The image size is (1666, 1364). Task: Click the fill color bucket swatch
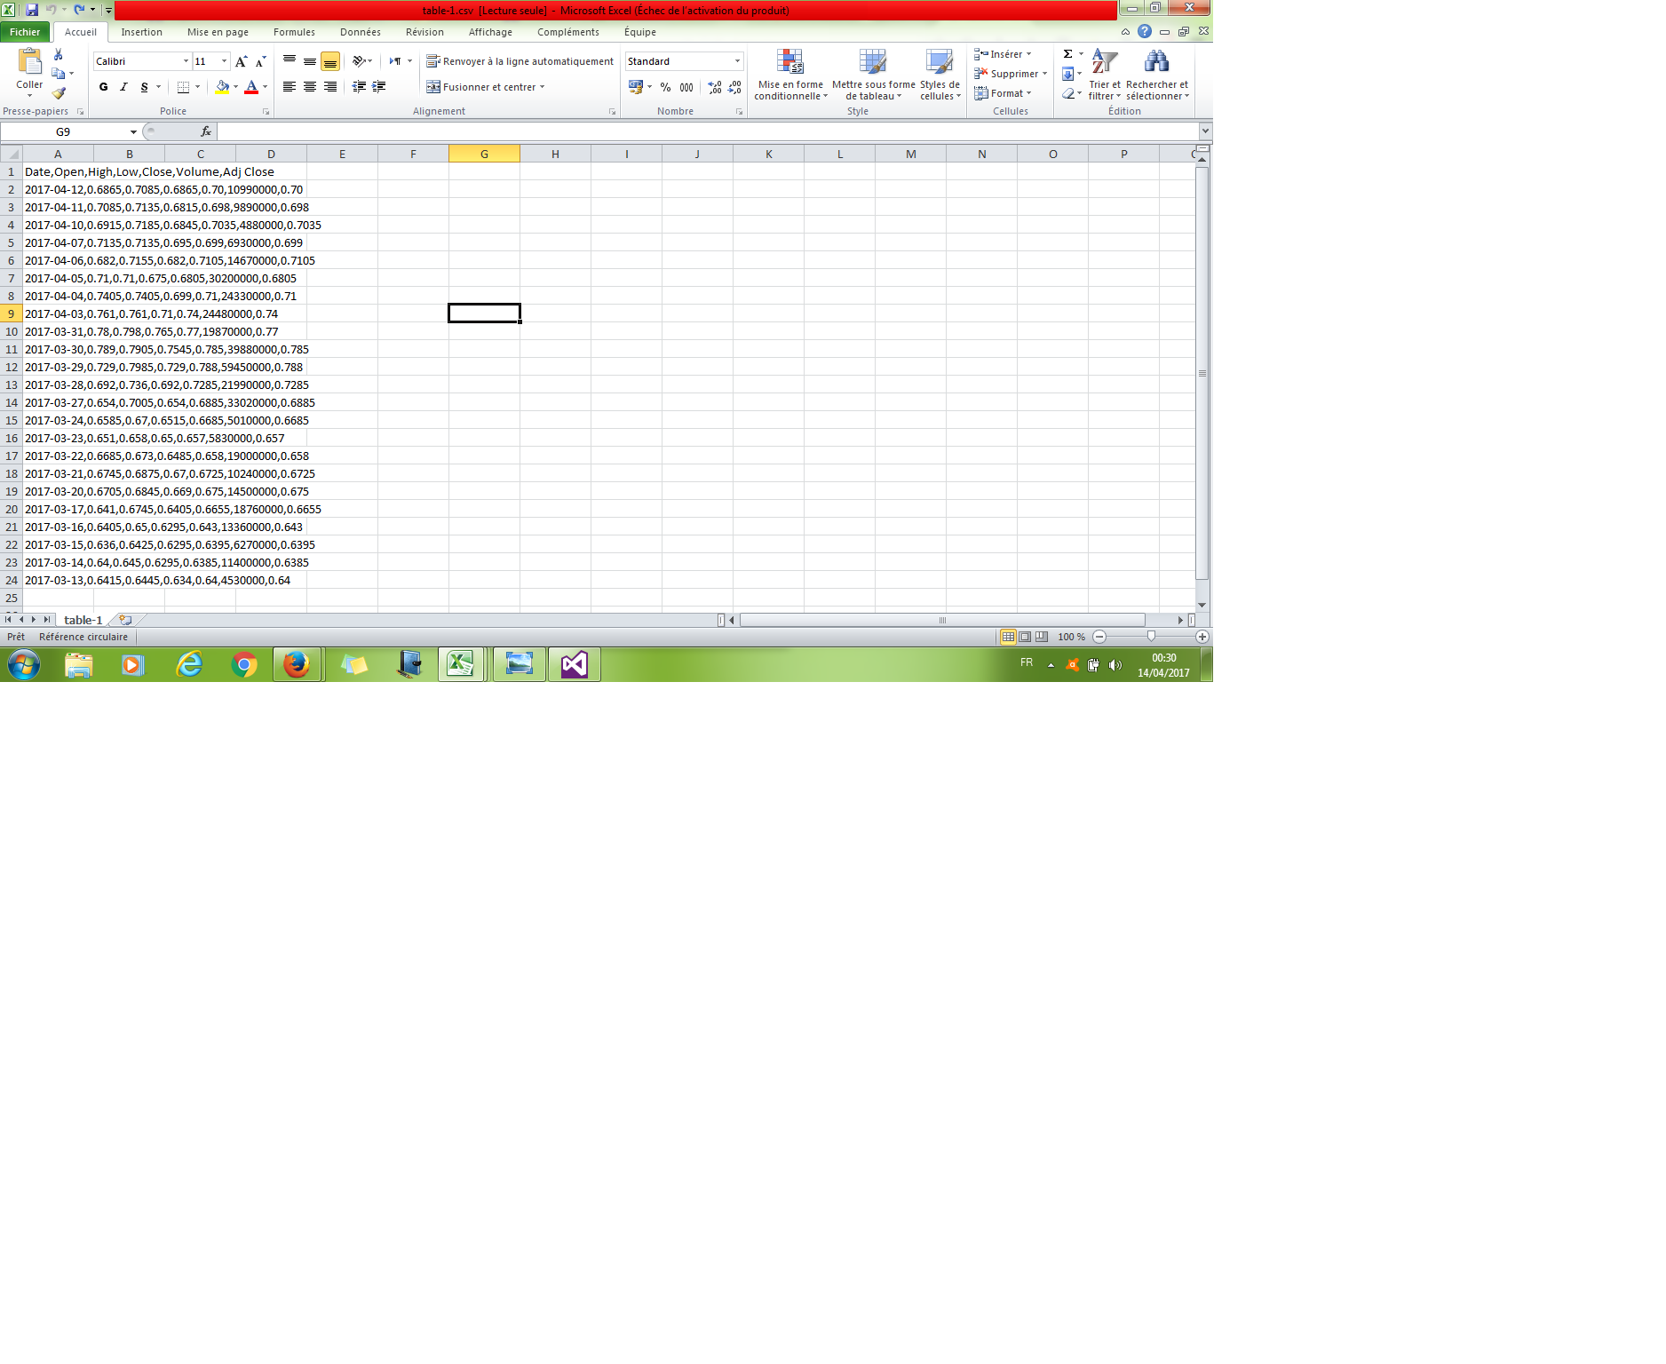[x=222, y=87]
